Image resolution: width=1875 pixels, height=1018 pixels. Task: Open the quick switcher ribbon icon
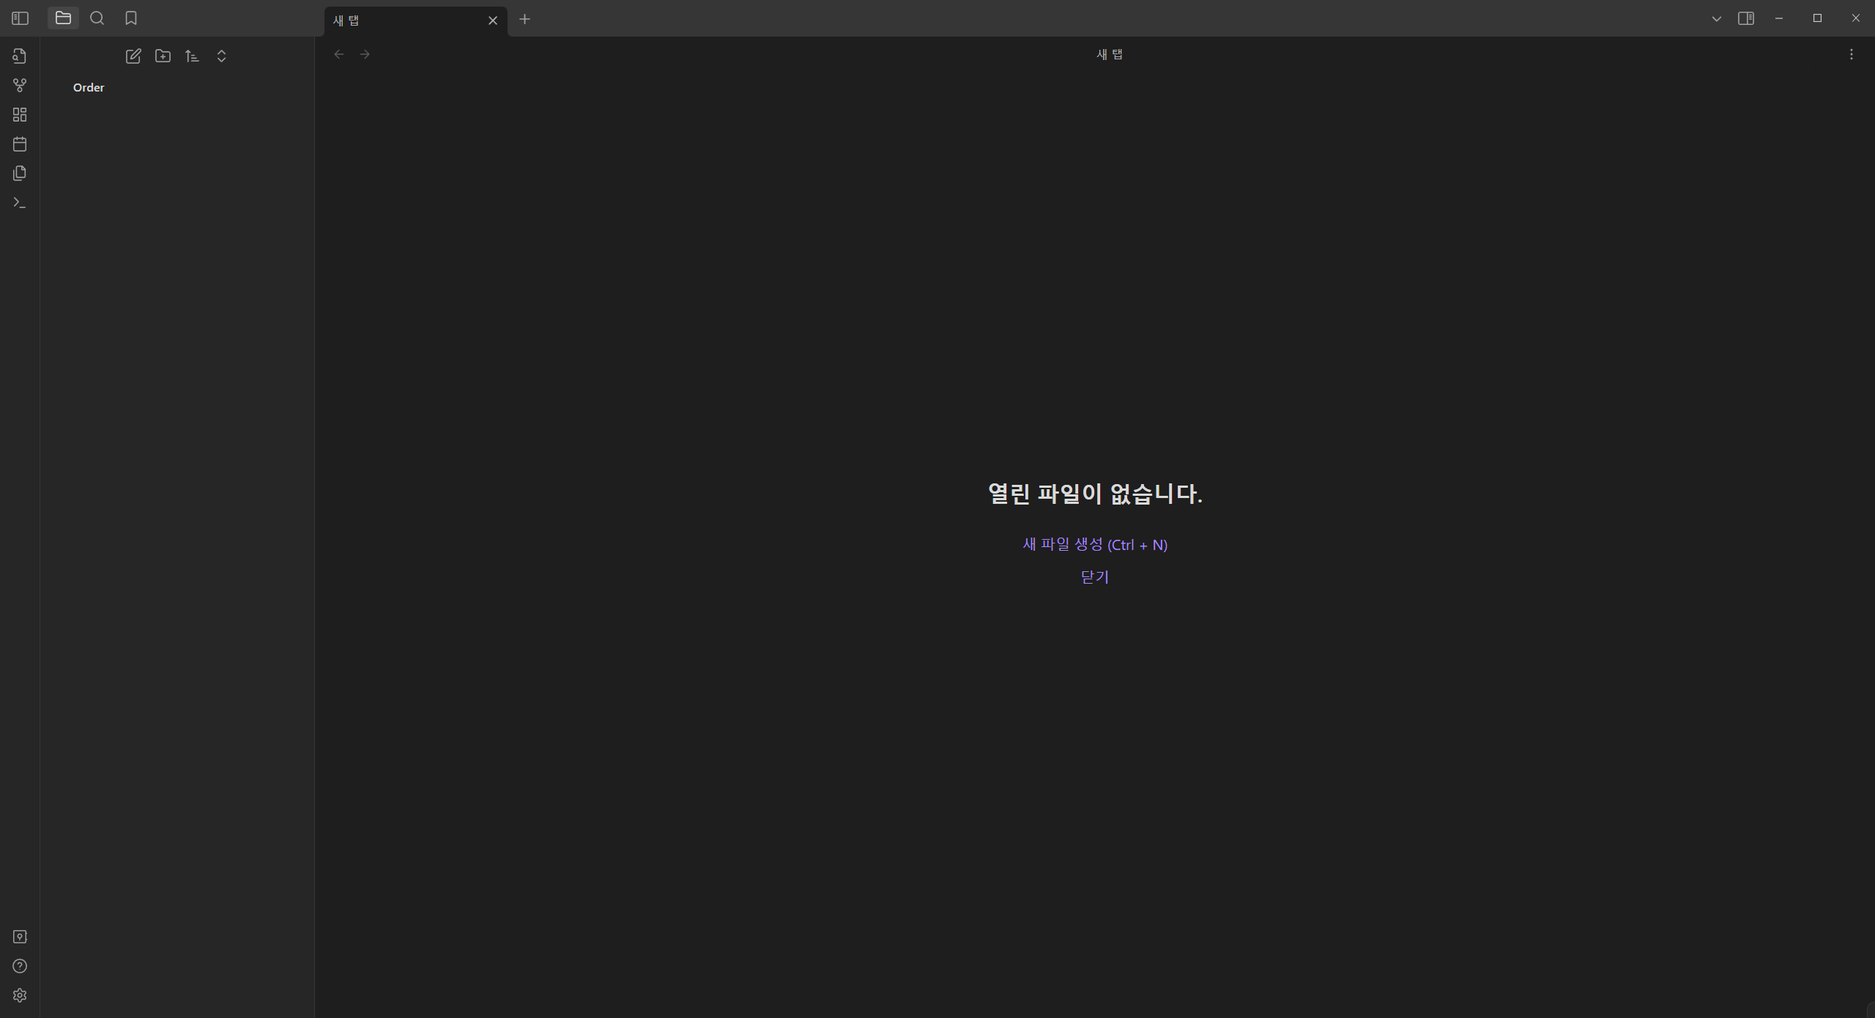click(20, 56)
